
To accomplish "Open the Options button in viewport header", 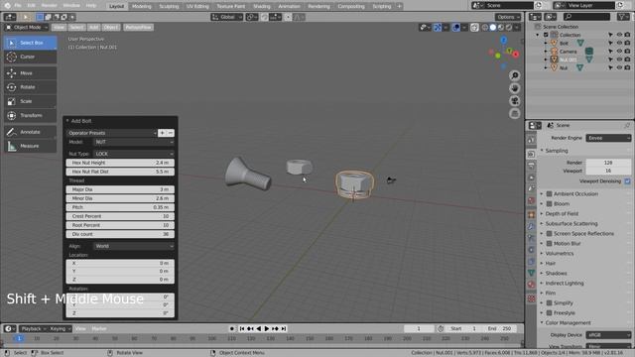I will pyautogui.click(x=508, y=17).
